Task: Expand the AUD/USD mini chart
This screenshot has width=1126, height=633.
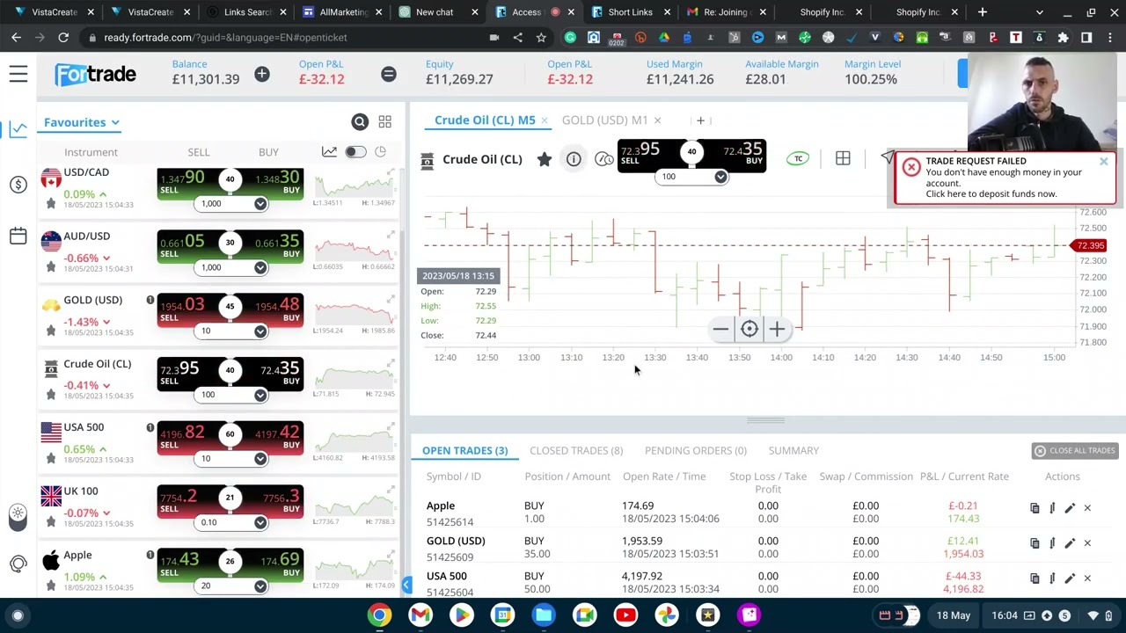Action: pyautogui.click(x=391, y=235)
